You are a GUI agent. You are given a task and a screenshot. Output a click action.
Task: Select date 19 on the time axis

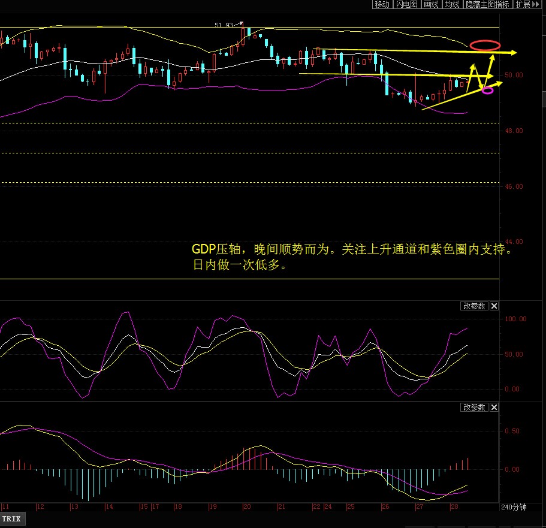coord(213,507)
